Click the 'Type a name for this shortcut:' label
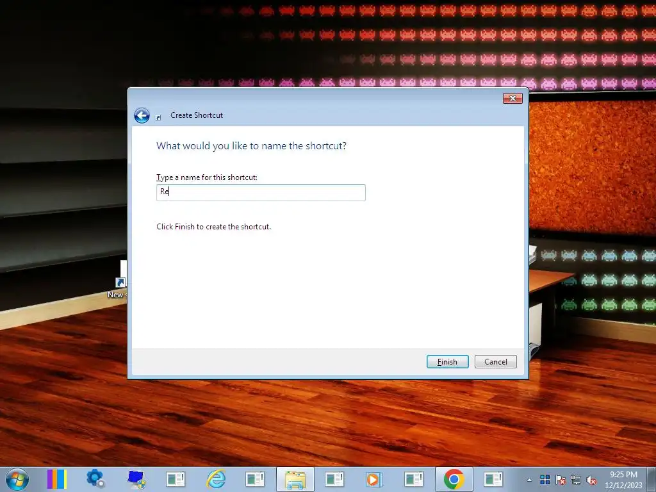Screen dimensions: 656x492 pos(207,177)
